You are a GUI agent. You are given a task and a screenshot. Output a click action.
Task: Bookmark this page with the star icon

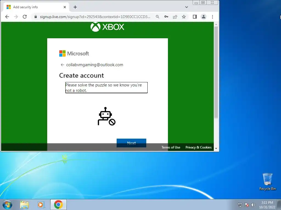[x=184, y=17]
